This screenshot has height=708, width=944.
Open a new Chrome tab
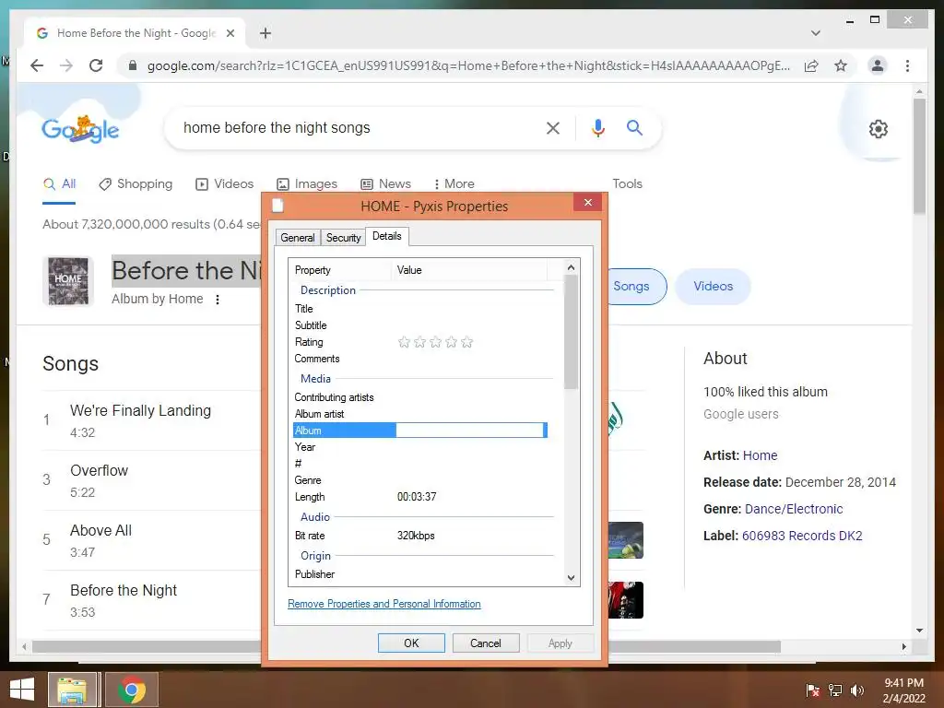tap(265, 33)
